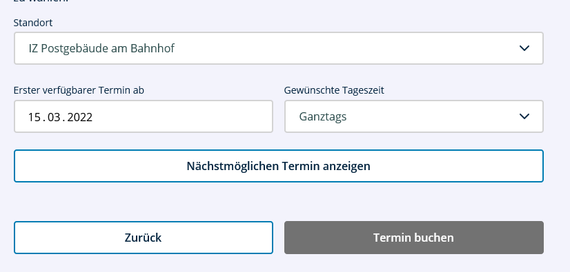Select the year segment 2022 in date

point(80,117)
